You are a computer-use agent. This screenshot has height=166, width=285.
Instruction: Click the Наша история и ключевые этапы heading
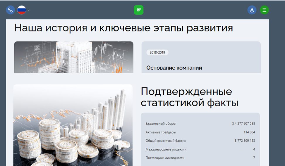[x=123, y=28]
